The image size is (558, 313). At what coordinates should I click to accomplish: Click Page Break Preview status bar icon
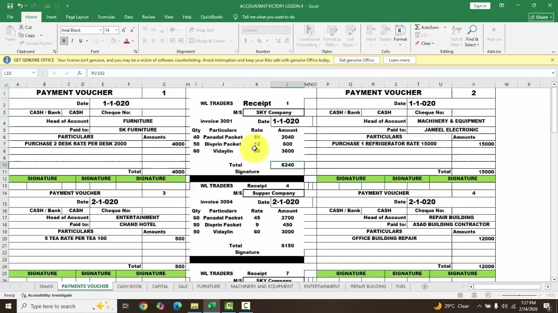pos(488,295)
